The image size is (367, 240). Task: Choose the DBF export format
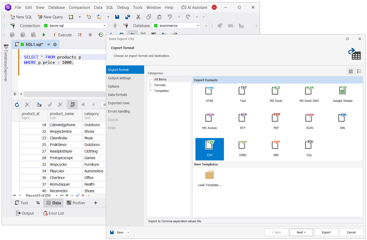276,149
